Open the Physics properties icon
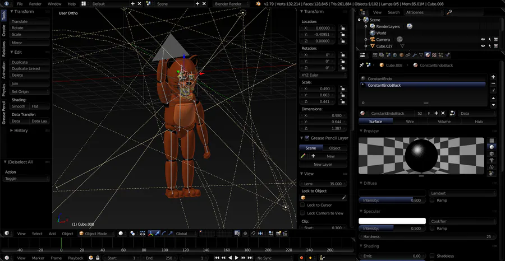Viewport: 505px width, 261px height. pos(447,55)
